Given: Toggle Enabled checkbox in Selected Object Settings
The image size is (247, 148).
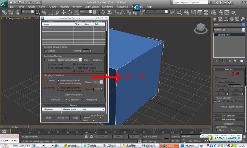Looking at the screenshot, I should click(46, 51).
